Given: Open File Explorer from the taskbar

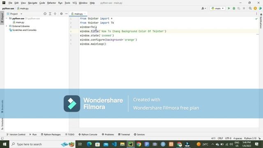Looking at the screenshot, I should [122, 144].
